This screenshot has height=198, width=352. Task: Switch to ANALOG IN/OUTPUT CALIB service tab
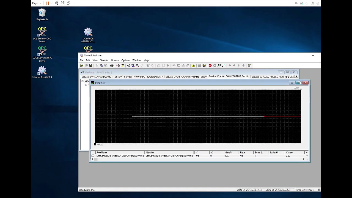(x=229, y=76)
